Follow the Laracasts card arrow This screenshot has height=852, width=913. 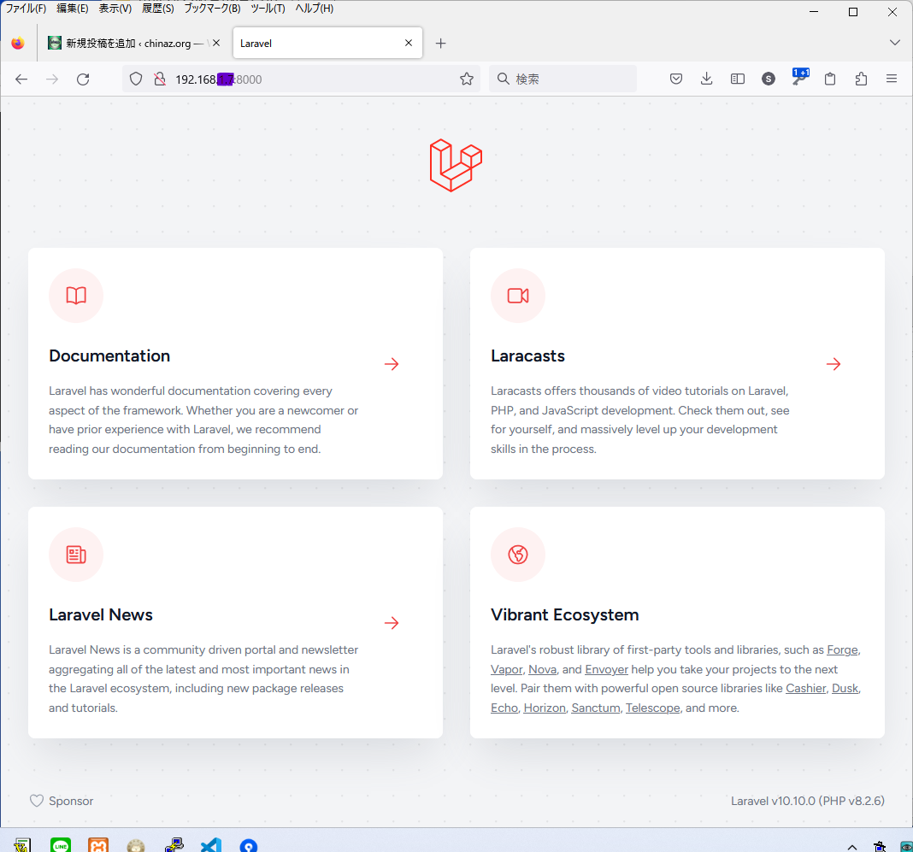coord(833,364)
